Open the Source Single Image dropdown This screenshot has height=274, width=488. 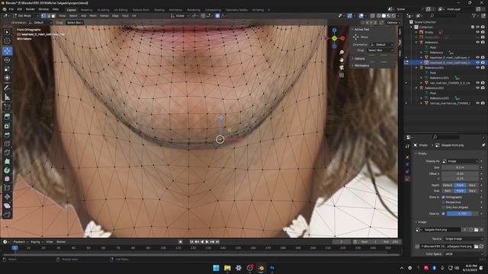463,239
